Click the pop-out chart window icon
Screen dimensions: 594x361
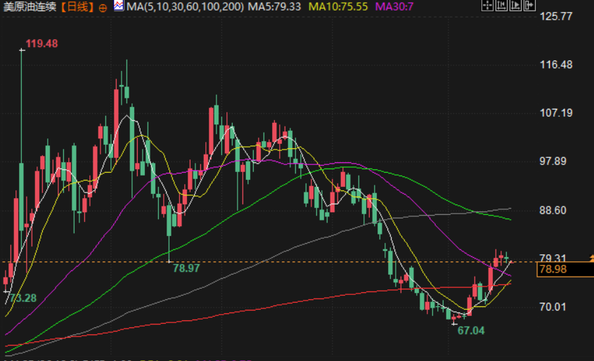529,6
